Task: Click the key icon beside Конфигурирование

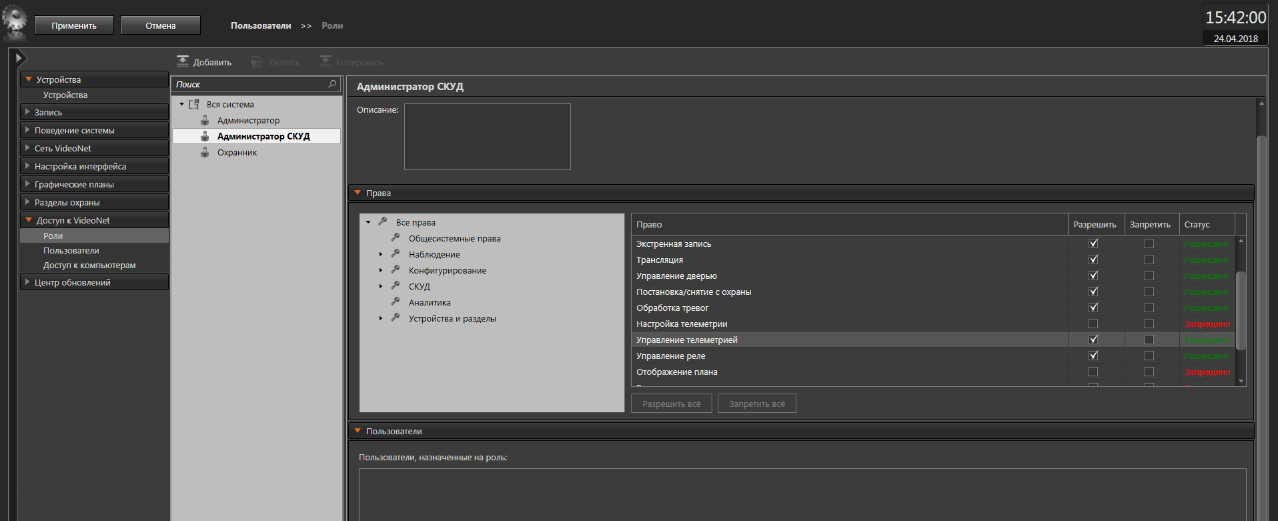Action: click(396, 270)
